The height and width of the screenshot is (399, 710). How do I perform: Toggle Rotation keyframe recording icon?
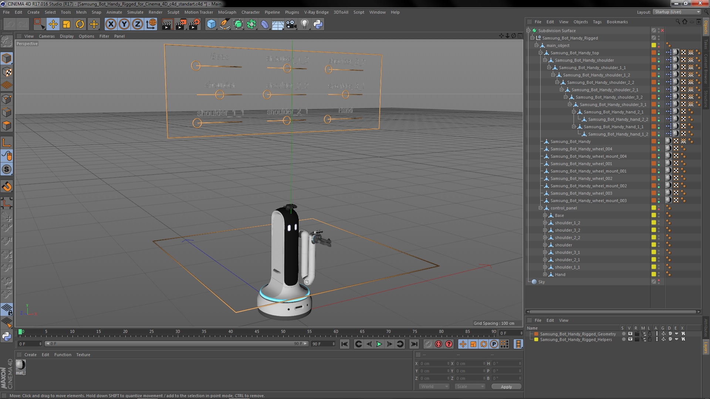pyautogui.click(x=484, y=344)
